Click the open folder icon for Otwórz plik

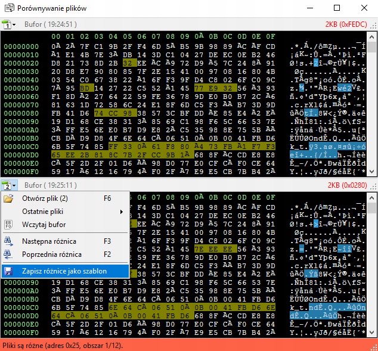click(9, 198)
